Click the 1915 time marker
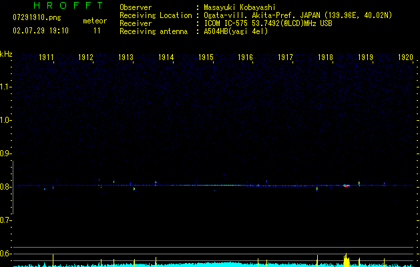The width and height of the screenshot is (420, 267). tap(206, 57)
